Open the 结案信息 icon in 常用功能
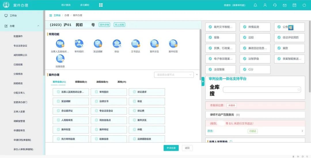311x158 pixels. [60, 59]
